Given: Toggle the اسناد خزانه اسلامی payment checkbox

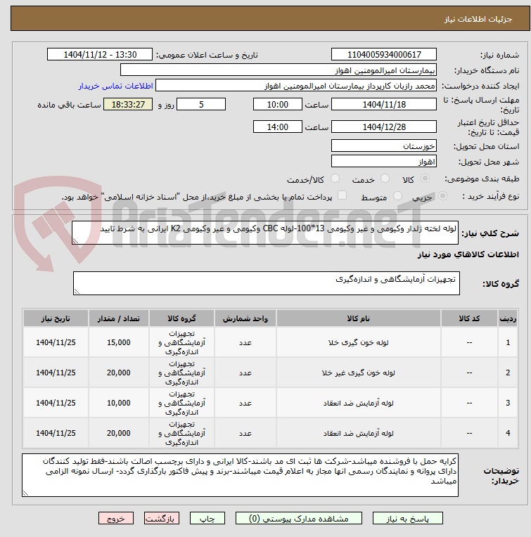Looking at the screenshot, I should coord(342,195).
